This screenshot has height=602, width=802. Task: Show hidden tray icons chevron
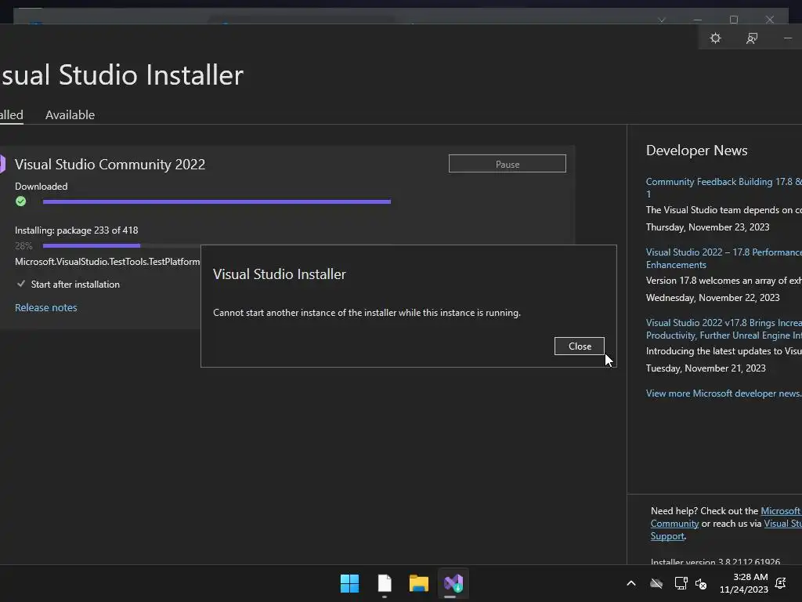[x=631, y=583]
